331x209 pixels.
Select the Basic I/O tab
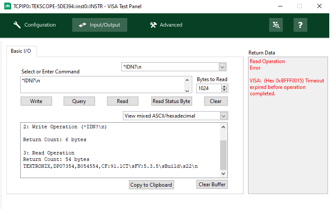[21, 51]
